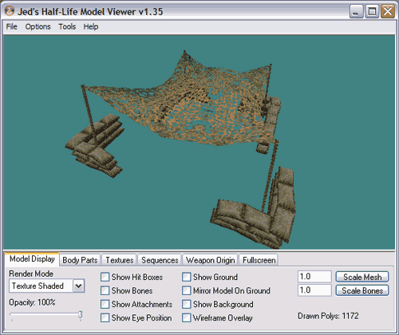Switch to the Fullscreen tab
Screen dimensions: 399x335
(259, 260)
